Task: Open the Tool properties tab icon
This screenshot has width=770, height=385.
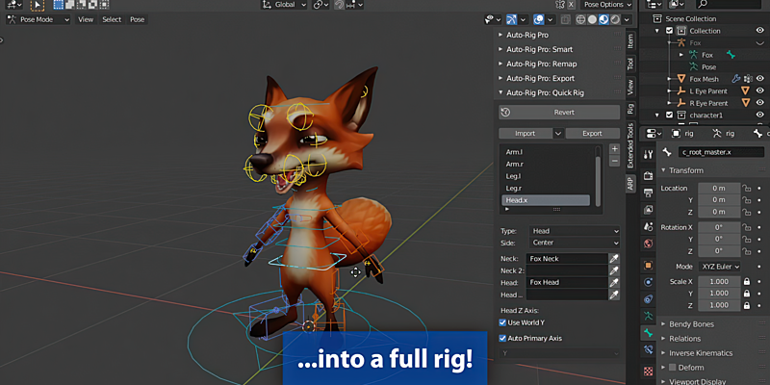Action: click(648, 154)
